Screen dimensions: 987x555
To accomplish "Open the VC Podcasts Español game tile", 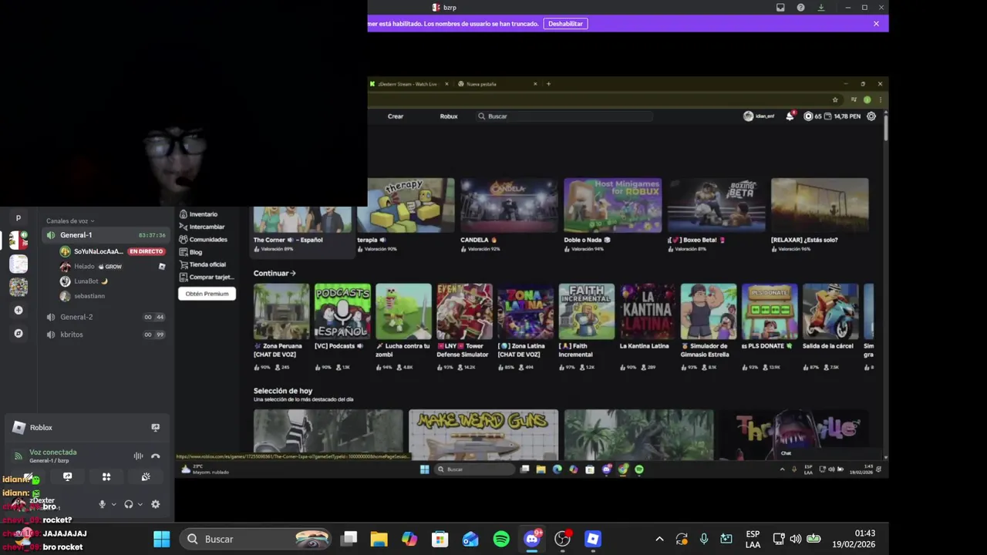I will point(342,311).
